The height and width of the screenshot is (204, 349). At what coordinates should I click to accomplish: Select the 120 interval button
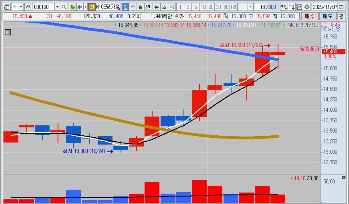click(x=234, y=7)
